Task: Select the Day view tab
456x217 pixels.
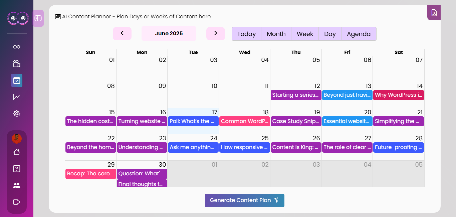Action: click(330, 34)
